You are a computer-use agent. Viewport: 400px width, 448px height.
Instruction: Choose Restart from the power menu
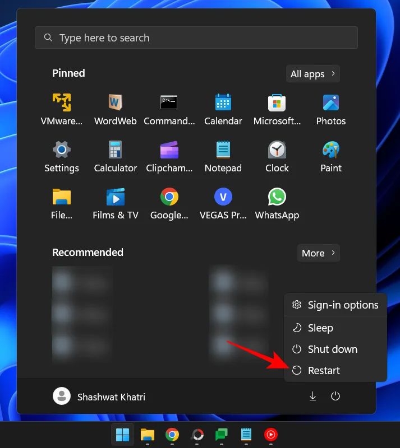pos(335,370)
